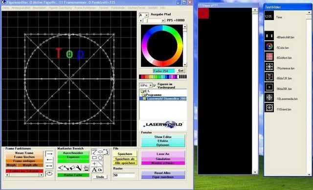Open the drive c: selector
The height and width of the screenshot is (190, 313).
click(x=146, y=85)
